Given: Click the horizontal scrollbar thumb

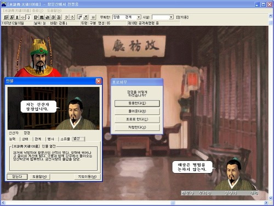Looking at the screenshot, I should click(173, 203).
